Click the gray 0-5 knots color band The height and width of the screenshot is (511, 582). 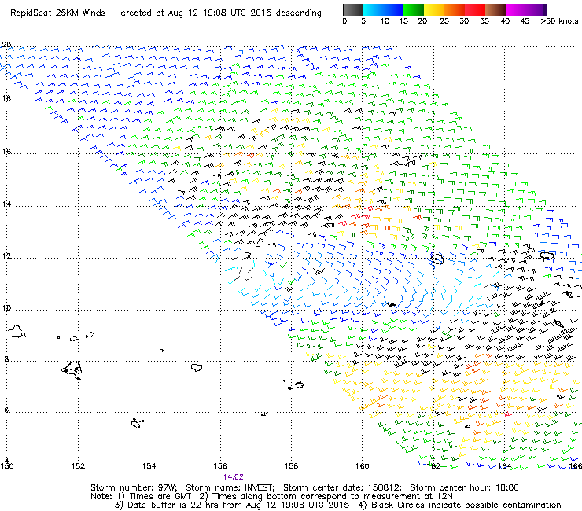pos(352,9)
